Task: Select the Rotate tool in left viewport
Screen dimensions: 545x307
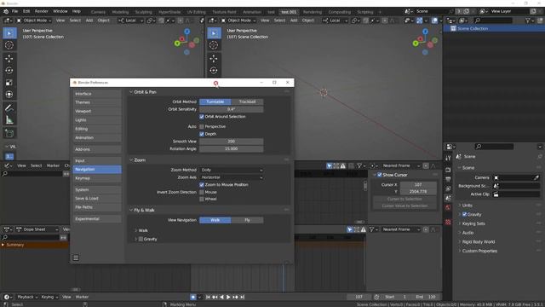Action: [x=9, y=70]
